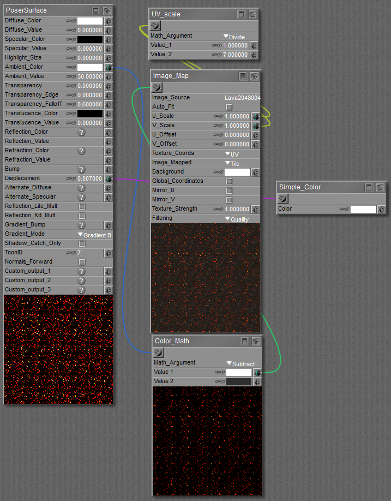
Task: Enable Shadow_Catch_Only checkbox
Action: click(82, 243)
